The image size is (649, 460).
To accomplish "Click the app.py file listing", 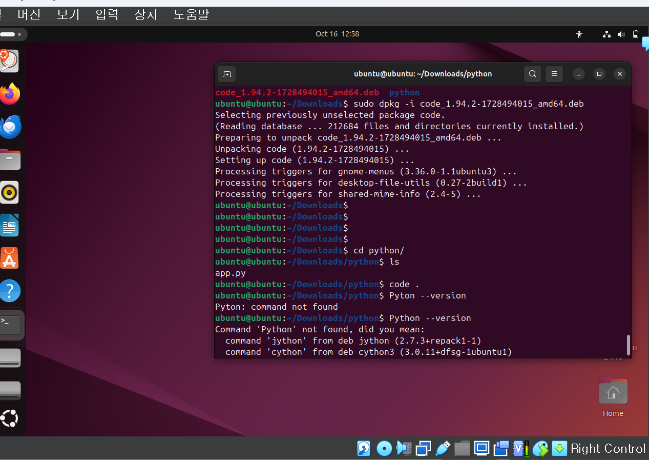I will pos(231,273).
